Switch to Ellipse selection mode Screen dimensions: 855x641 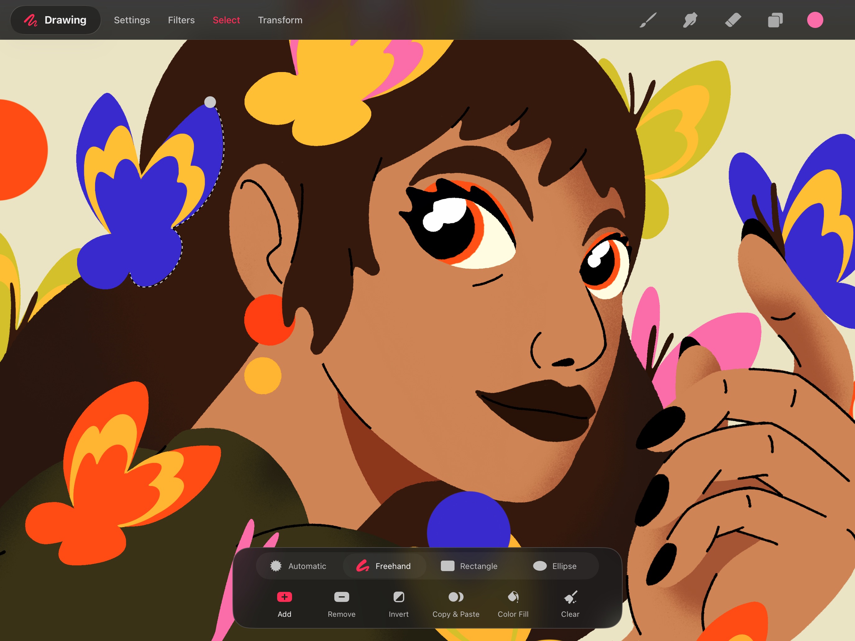click(555, 566)
